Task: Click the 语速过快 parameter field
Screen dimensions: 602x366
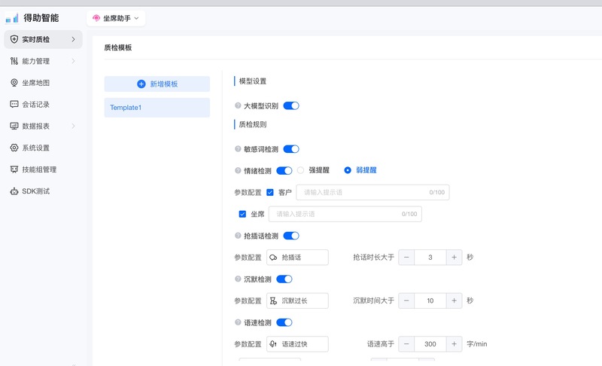Action: 297,344
